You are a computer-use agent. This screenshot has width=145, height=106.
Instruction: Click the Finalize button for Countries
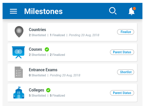pyautogui.click(x=125, y=32)
